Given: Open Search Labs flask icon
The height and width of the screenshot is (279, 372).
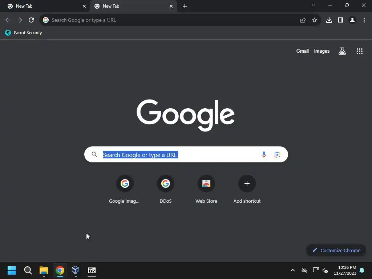Looking at the screenshot, I should [342, 51].
